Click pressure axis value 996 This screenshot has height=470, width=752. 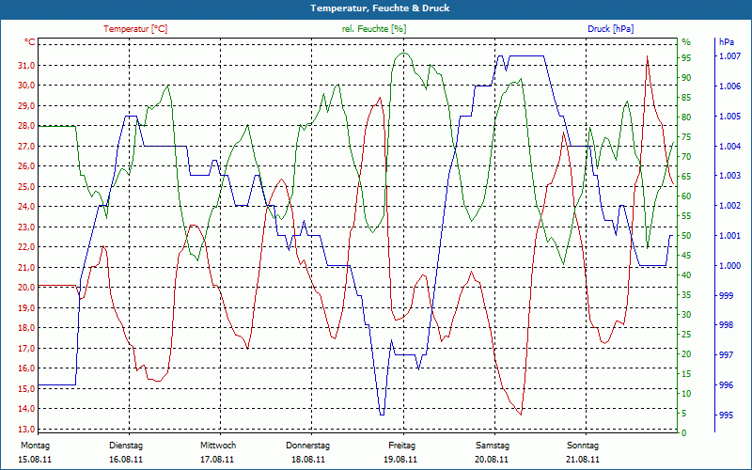pos(726,385)
